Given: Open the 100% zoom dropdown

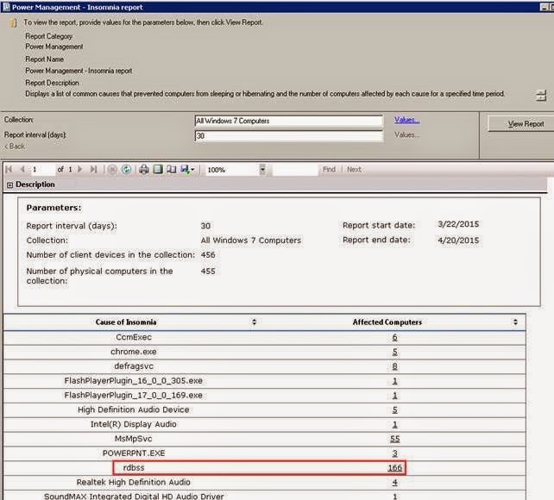Looking at the screenshot, I should pos(262,170).
